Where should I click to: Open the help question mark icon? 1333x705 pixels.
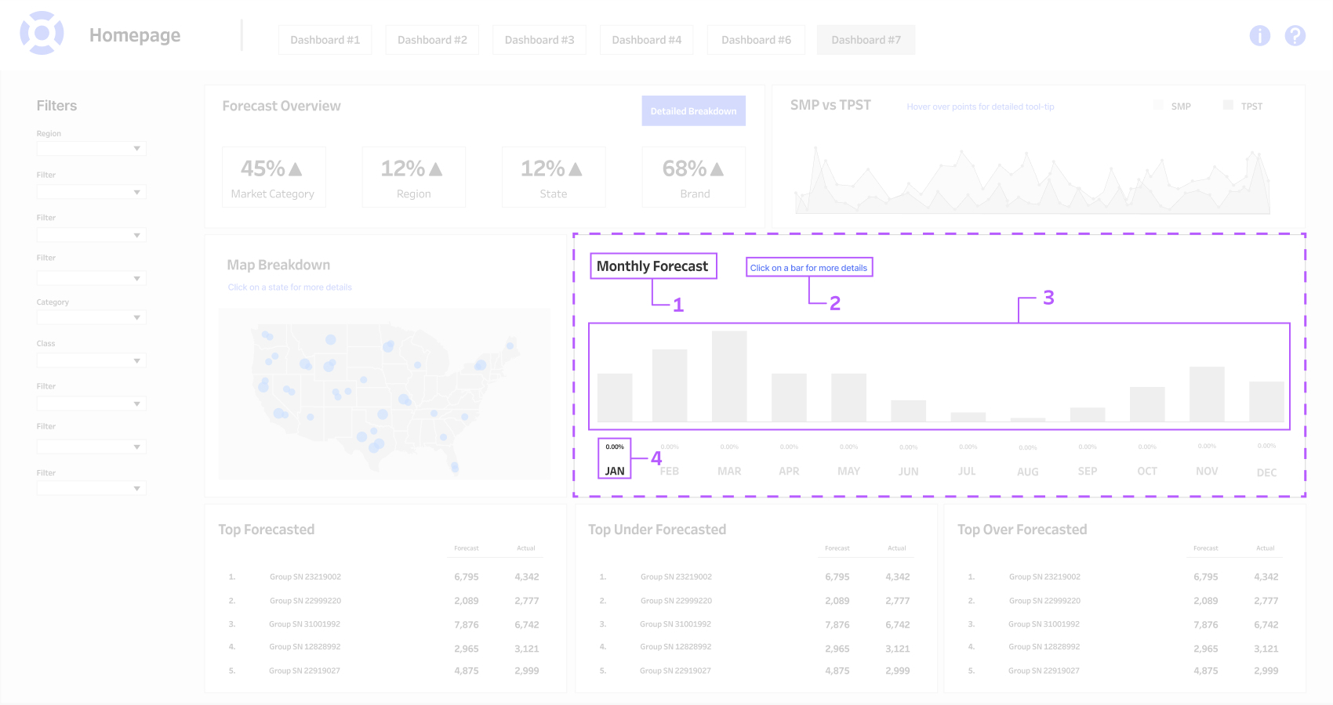click(1295, 35)
